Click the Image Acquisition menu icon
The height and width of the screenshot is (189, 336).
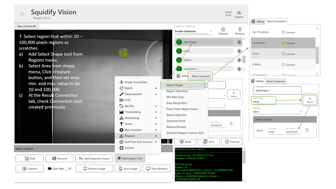(x=121, y=82)
